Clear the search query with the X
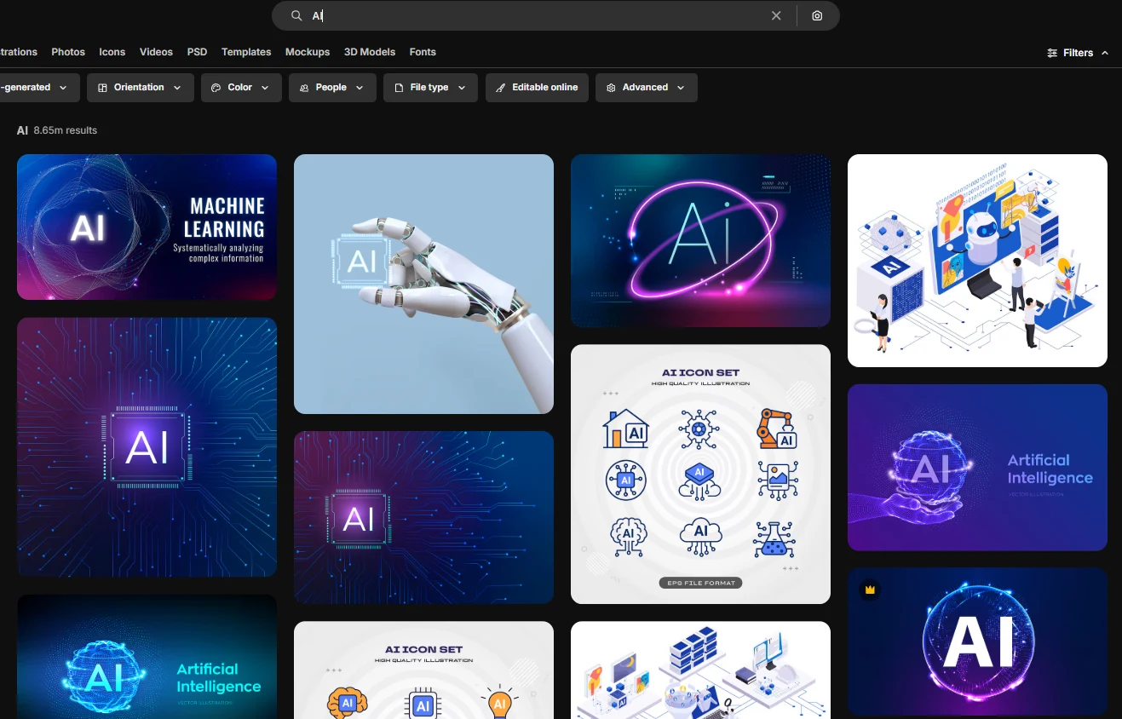The height and width of the screenshot is (719, 1122). 776,15
